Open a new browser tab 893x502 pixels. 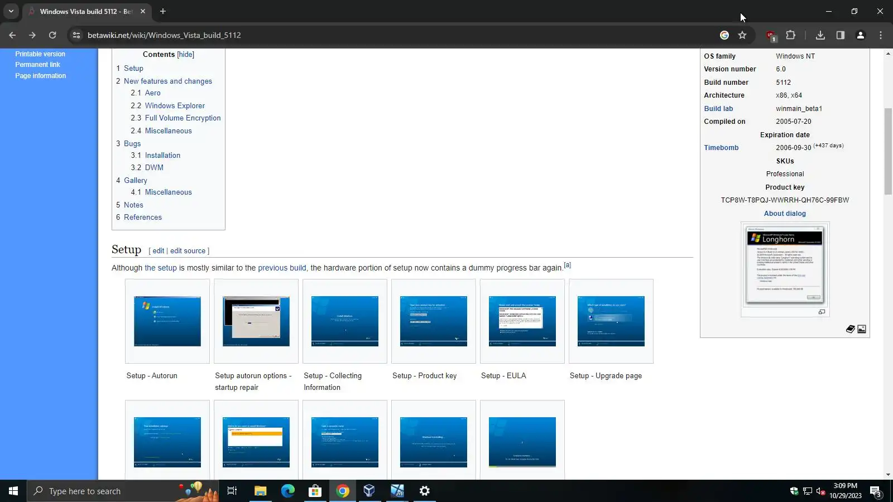click(163, 11)
